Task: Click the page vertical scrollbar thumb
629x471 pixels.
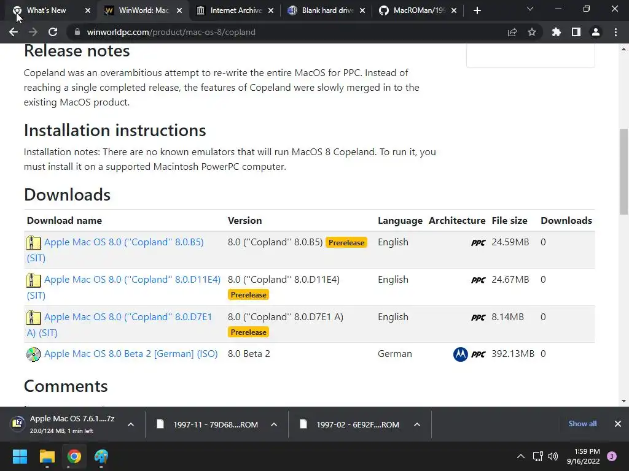Action: (624, 172)
